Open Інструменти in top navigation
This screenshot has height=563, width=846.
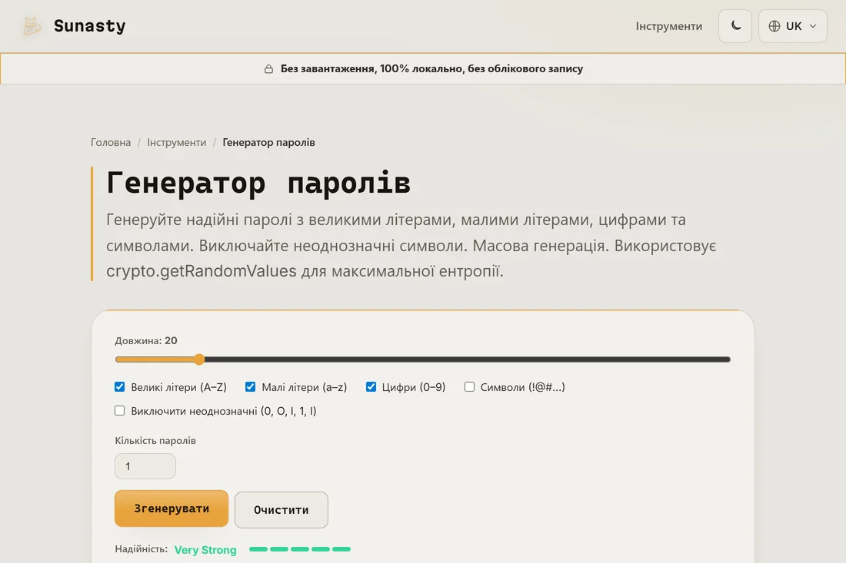668,26
